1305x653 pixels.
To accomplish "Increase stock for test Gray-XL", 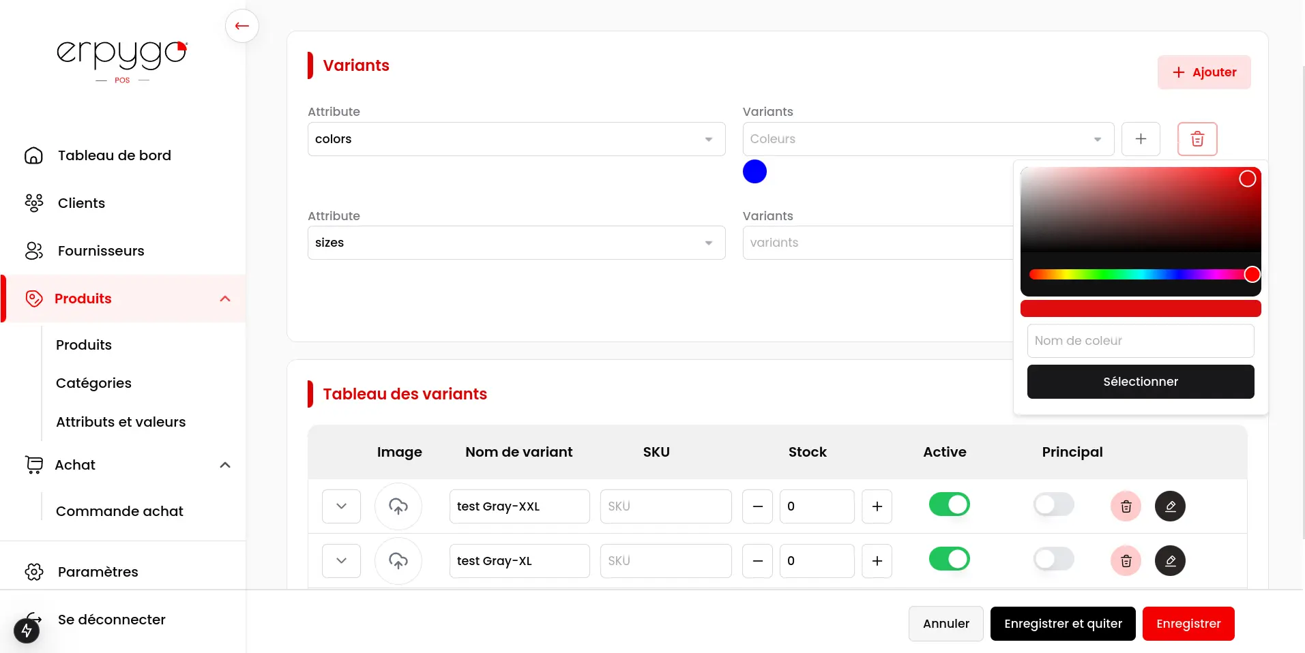I will [877, 561].
